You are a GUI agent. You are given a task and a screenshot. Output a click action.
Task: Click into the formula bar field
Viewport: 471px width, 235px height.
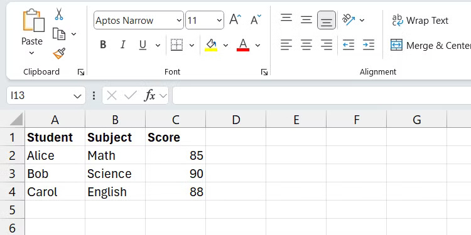tap(322, 96)
